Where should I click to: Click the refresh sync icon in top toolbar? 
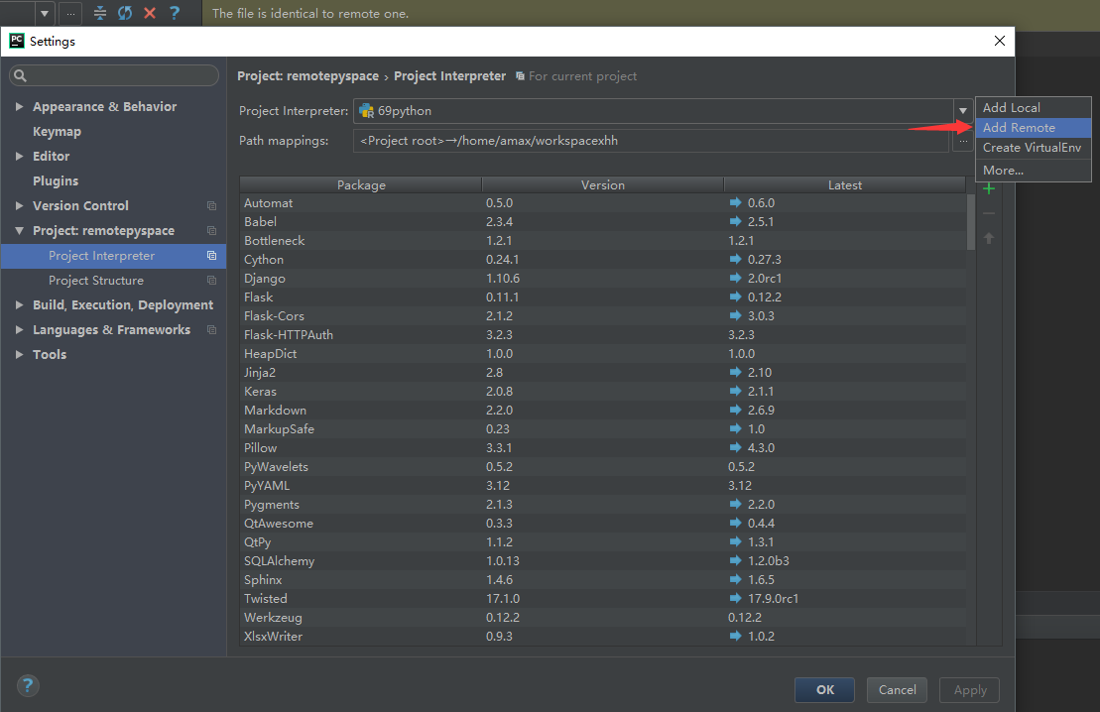coord(125,13)
